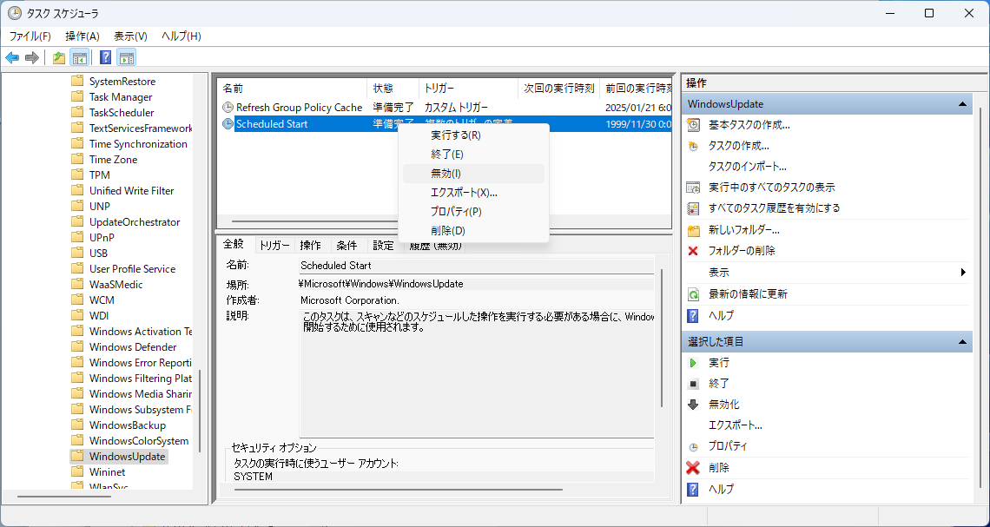
Task: Click the back arrow toolbar icon
Action: point(12,58)
